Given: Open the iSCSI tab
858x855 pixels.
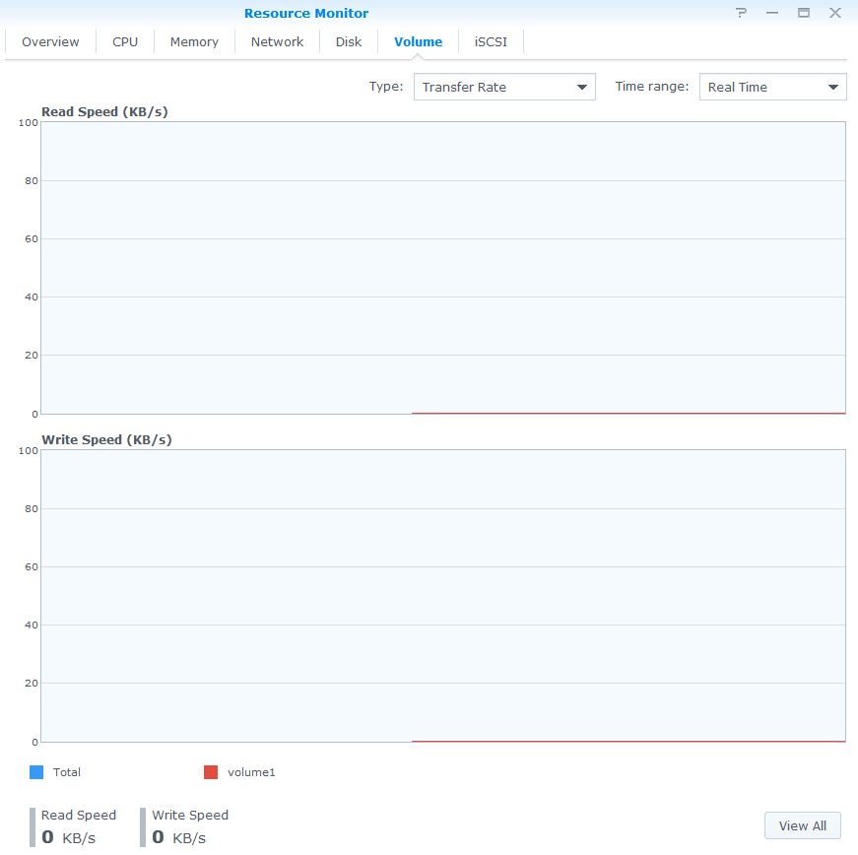Looking at the screenshot, I should (491, 41).
